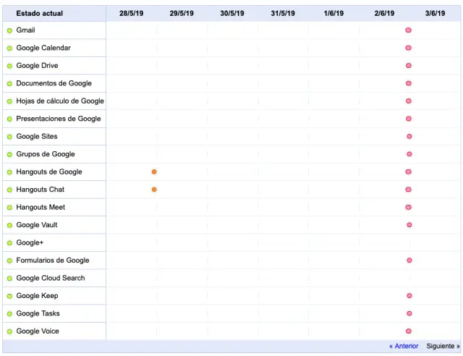Click pink incident dot for Google Tasks
The height and width of the screenshot is (356, 463).
409,313
